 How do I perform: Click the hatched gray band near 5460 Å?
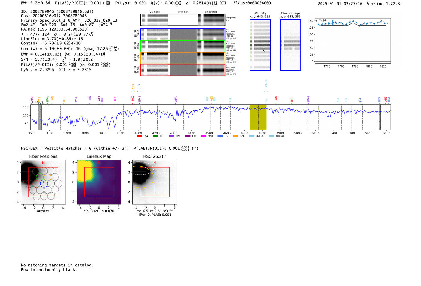tap(380, 117)
